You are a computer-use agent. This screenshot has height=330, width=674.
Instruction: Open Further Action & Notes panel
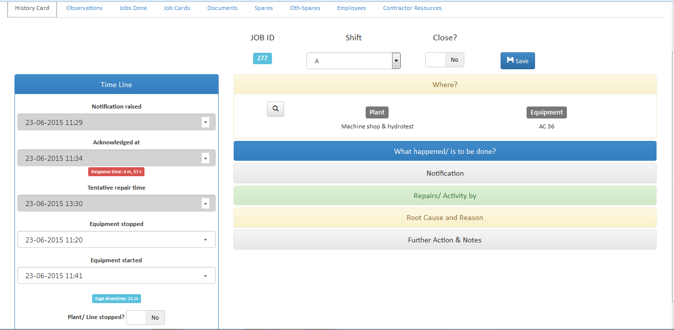445,240
